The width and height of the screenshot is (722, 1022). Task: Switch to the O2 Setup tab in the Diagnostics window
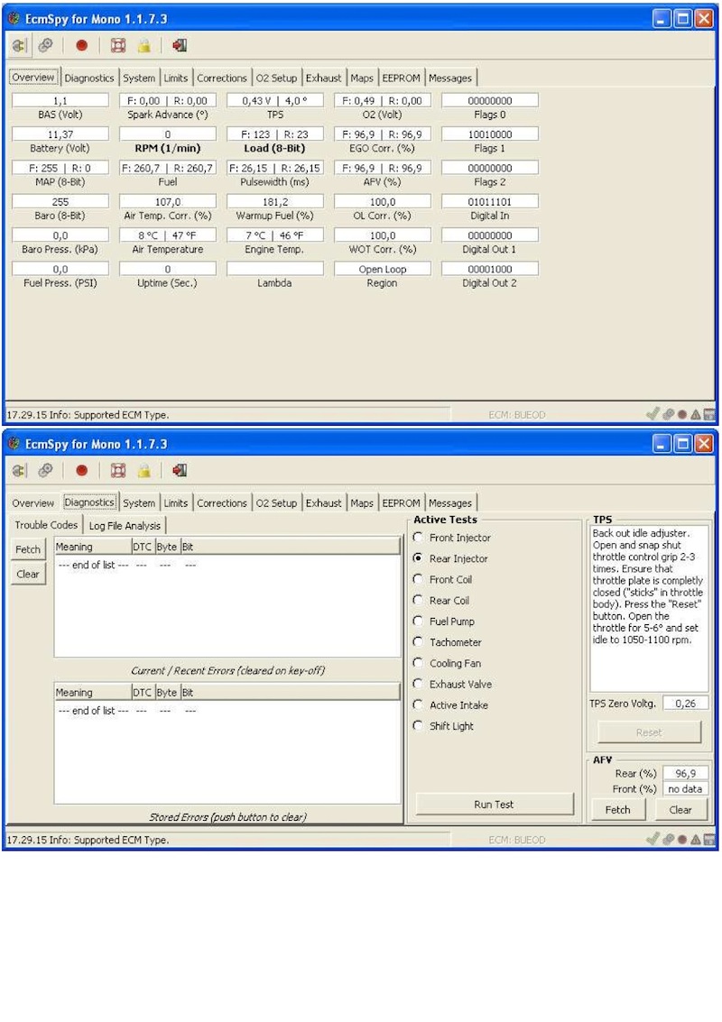[276, 502]
